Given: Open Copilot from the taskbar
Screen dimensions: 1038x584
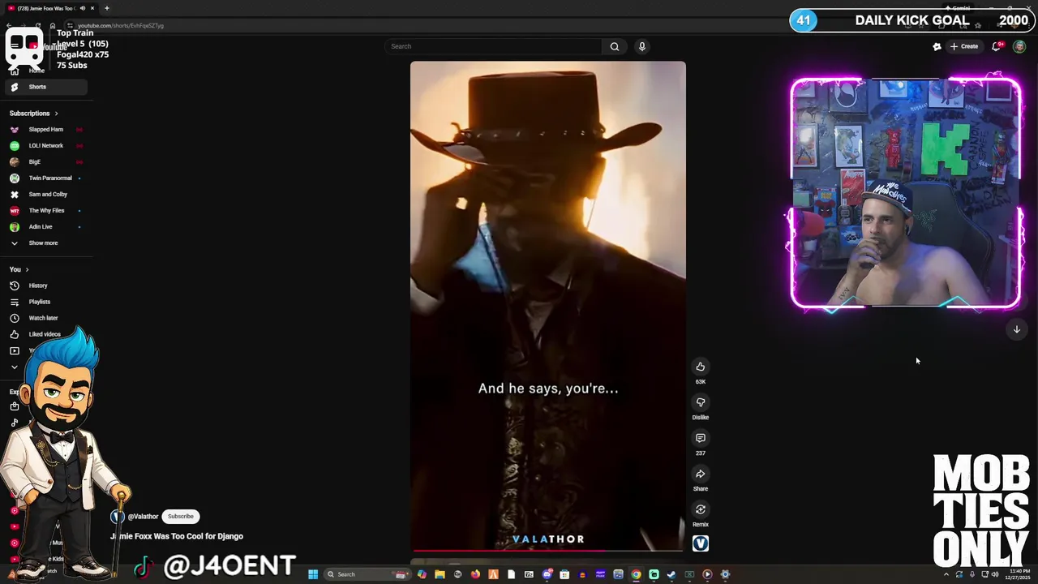Looking at the screenshot, I should pyautogui.click(x=422, y=574).
